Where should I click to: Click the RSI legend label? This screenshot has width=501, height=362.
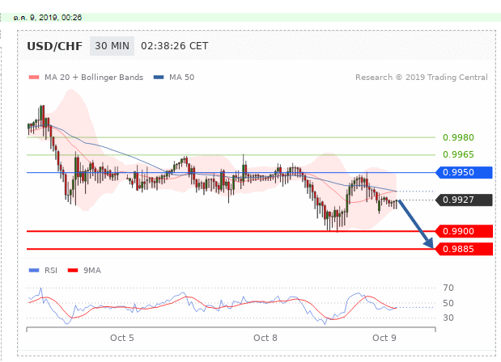[51, 271]
